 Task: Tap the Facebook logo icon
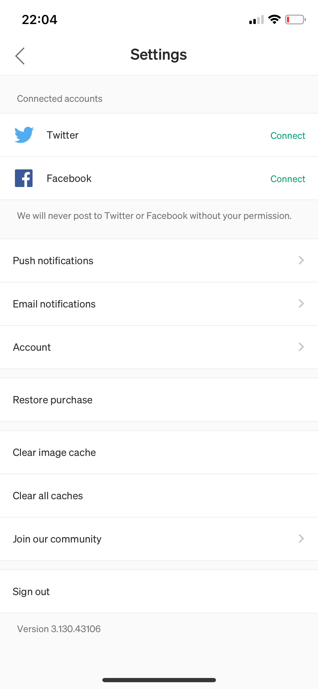pyautogui.click(x=24, y=178)
